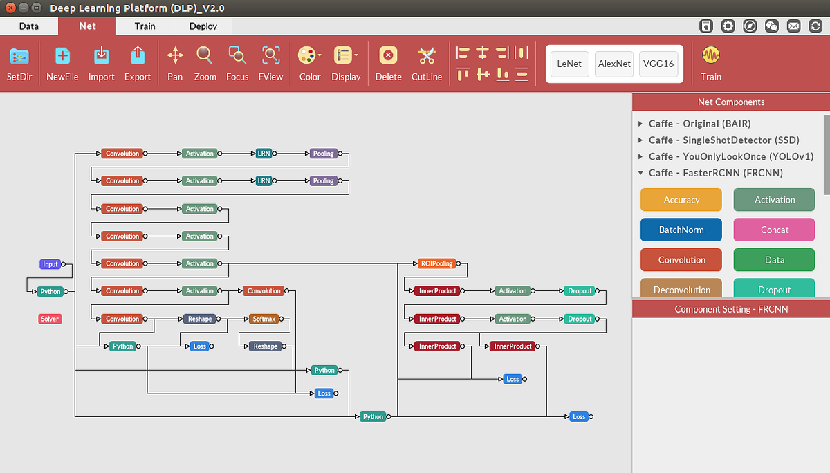Delete selected nodes with Delete tool

388,63
